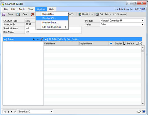Open the File menu
Screen dimensions: 148x115
pyautogui.click(x=6, y=9)
